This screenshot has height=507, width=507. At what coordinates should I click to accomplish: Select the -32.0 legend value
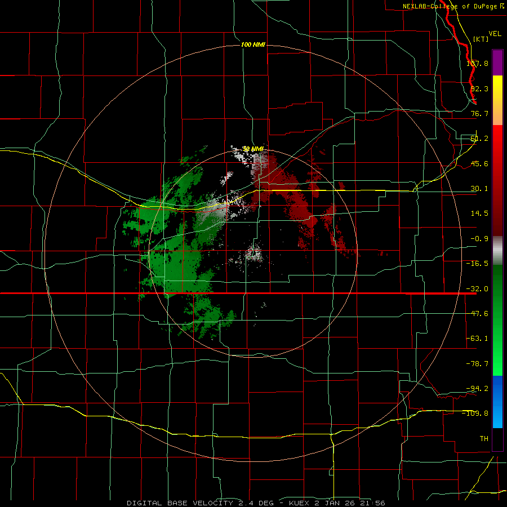477,289
